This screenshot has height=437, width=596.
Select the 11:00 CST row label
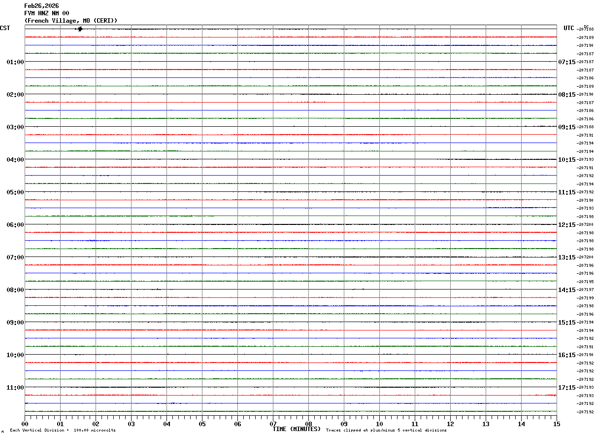coord(15,388)
